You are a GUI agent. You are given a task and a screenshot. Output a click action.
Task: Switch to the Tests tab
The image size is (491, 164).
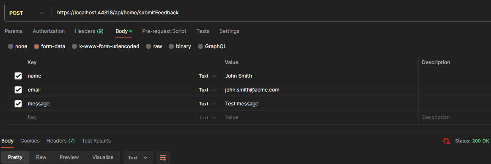click(x=203, y=31)
